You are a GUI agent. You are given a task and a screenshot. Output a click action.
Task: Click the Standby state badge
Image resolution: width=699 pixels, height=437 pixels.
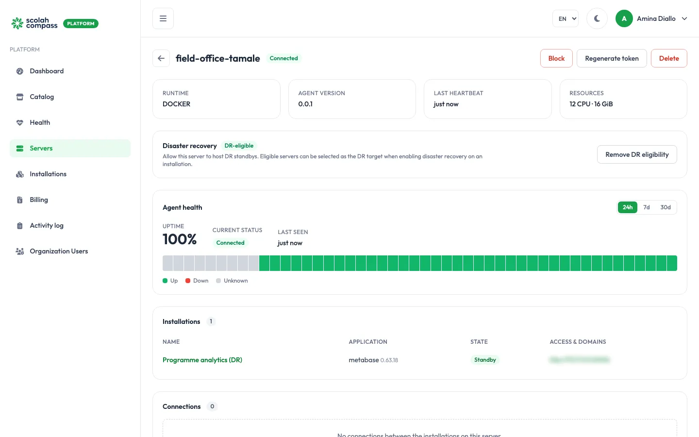[485, 360]
